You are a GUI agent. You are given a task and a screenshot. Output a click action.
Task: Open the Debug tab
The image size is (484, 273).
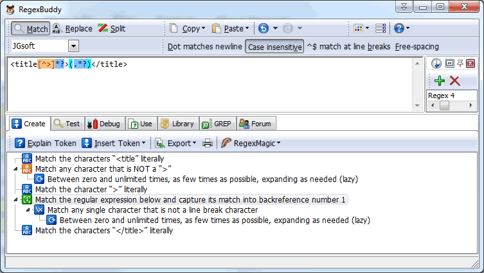pos(104,124)
